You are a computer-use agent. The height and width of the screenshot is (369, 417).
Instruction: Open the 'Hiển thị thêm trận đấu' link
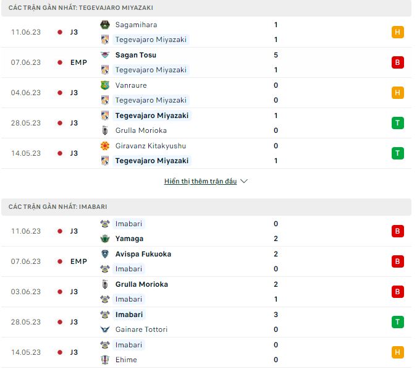pyautogui.click(x=200, y=182)
